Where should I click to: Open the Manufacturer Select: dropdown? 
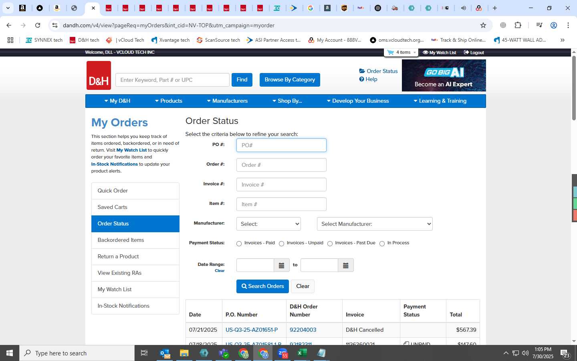tap(268, 224)
